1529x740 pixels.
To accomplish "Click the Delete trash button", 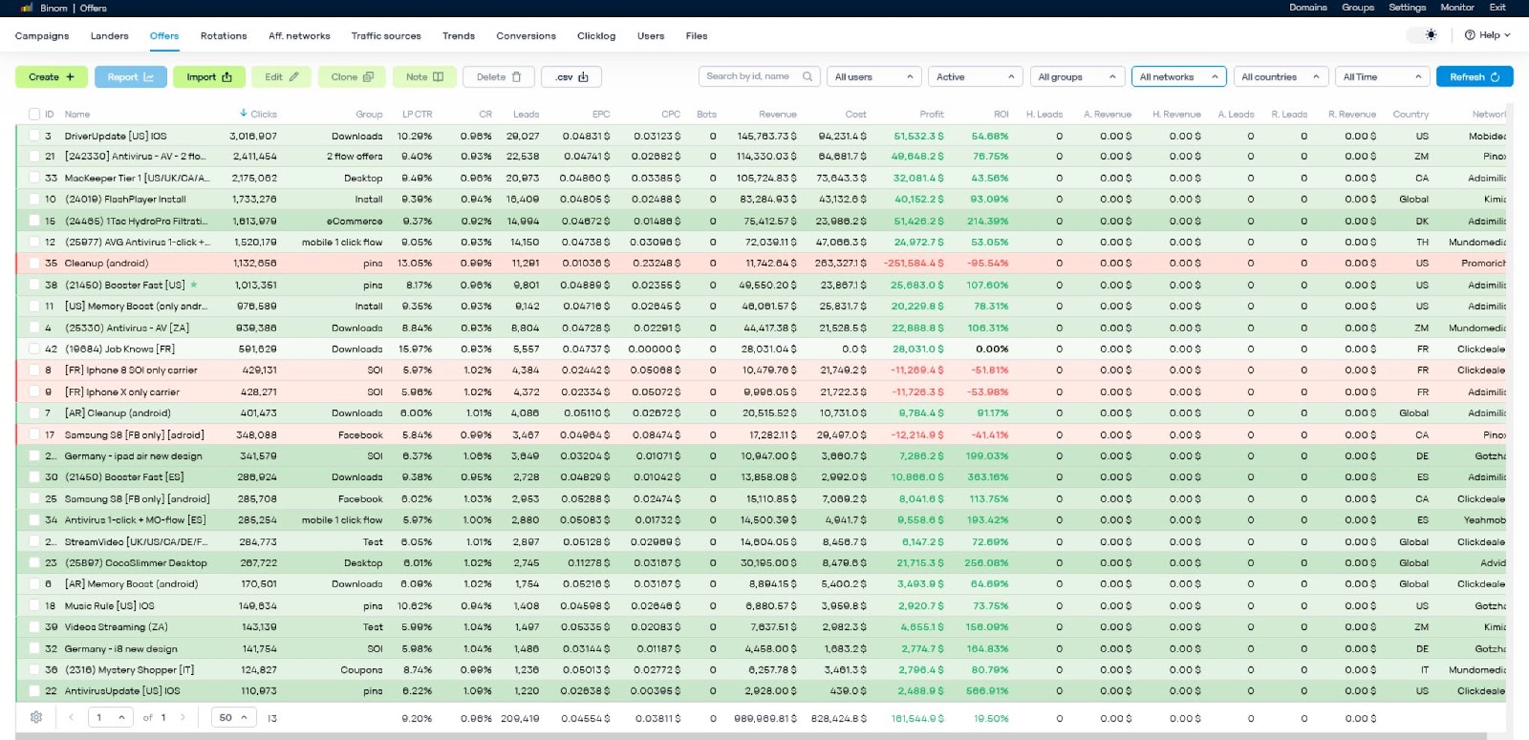I will point(499,77).
